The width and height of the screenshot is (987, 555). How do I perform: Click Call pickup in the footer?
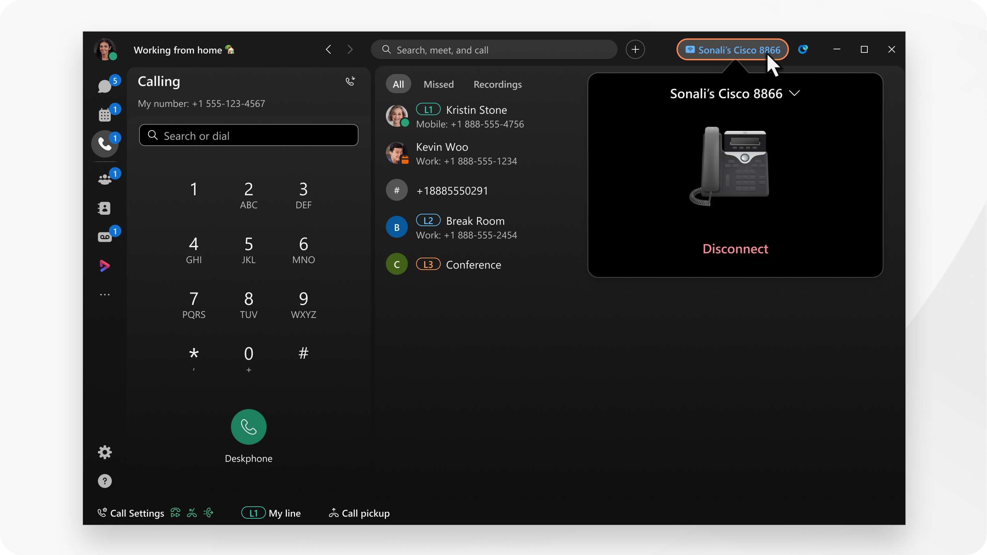359,513
